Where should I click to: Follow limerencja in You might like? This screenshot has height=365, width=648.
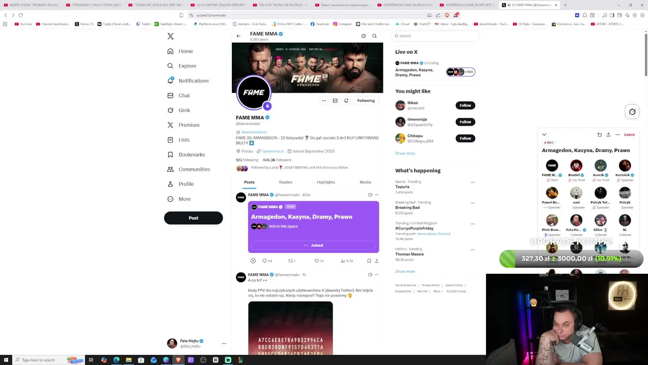click(465, 122)
